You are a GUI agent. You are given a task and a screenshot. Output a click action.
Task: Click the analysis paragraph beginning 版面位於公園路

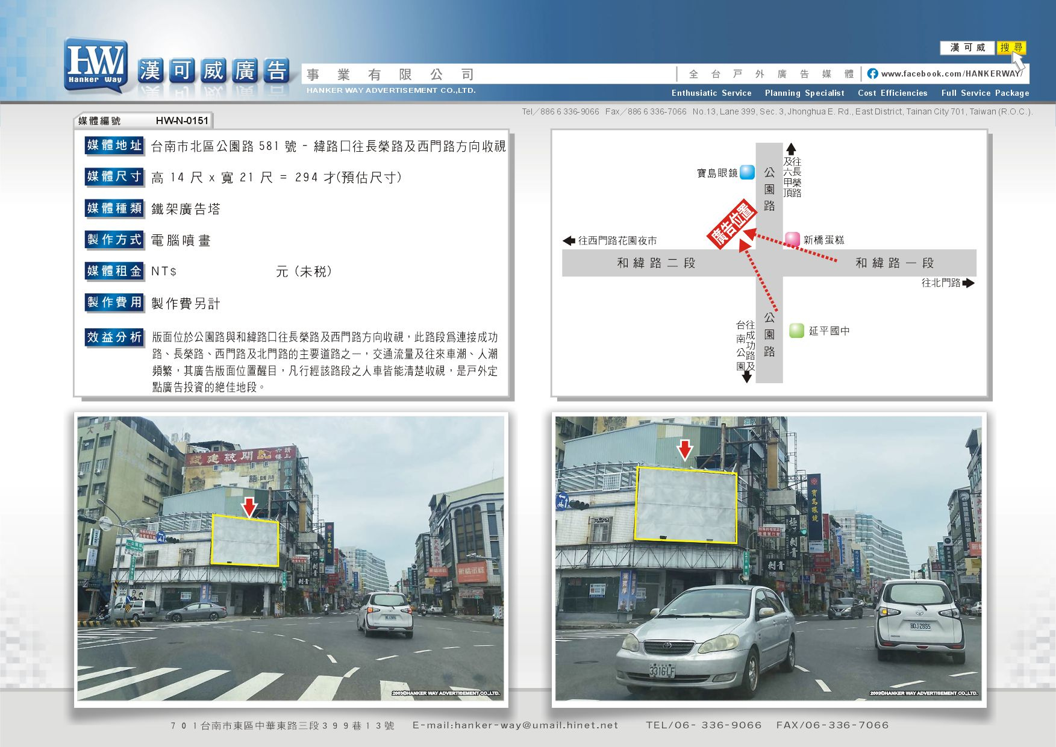pyautogui.click(x=325, y=362)
